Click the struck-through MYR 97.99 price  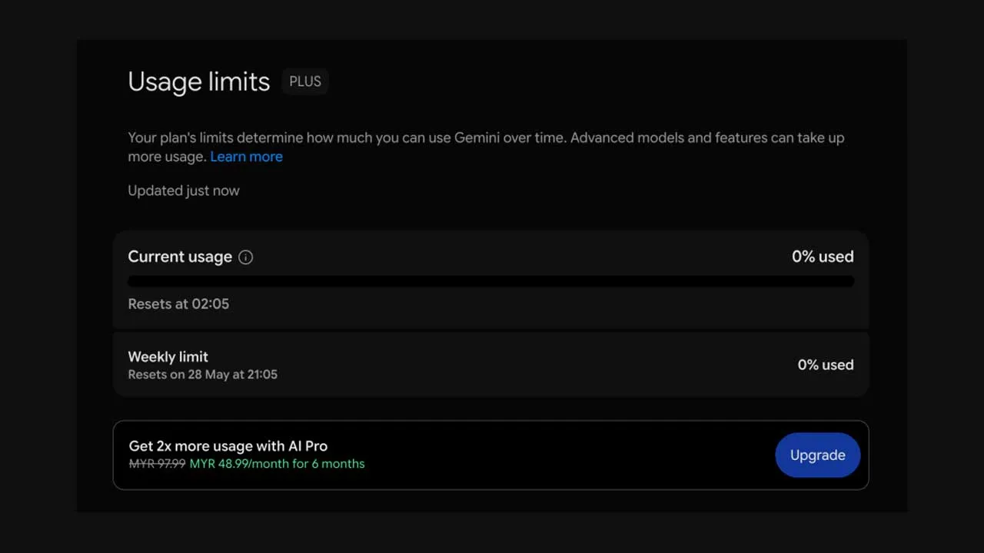click(x=157, y=464)
